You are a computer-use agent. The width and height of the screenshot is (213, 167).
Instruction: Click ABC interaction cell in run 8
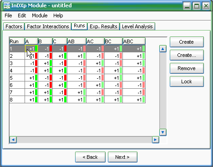click(x=134, y=100)
